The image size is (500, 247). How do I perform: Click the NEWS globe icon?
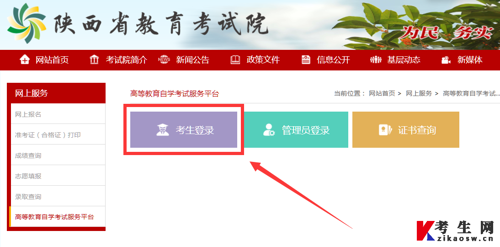point(164,59)
